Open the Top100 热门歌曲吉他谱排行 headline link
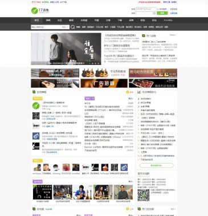 tap(119, 56)
